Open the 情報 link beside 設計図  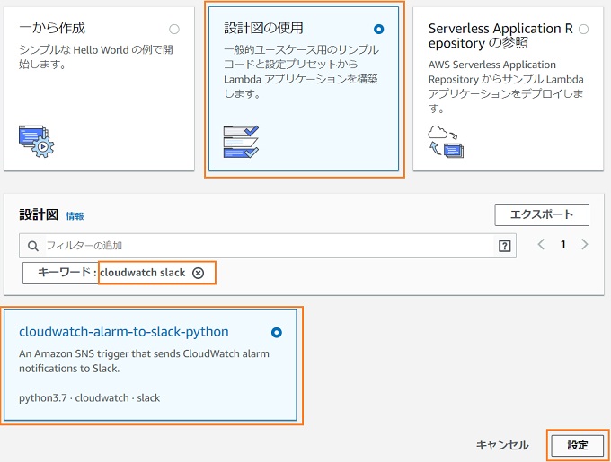click(x=75, y=216)
